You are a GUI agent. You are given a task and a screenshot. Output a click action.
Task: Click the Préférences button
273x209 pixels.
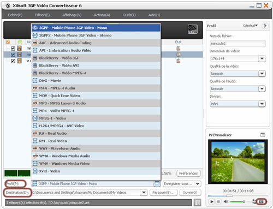coord(188,174)
